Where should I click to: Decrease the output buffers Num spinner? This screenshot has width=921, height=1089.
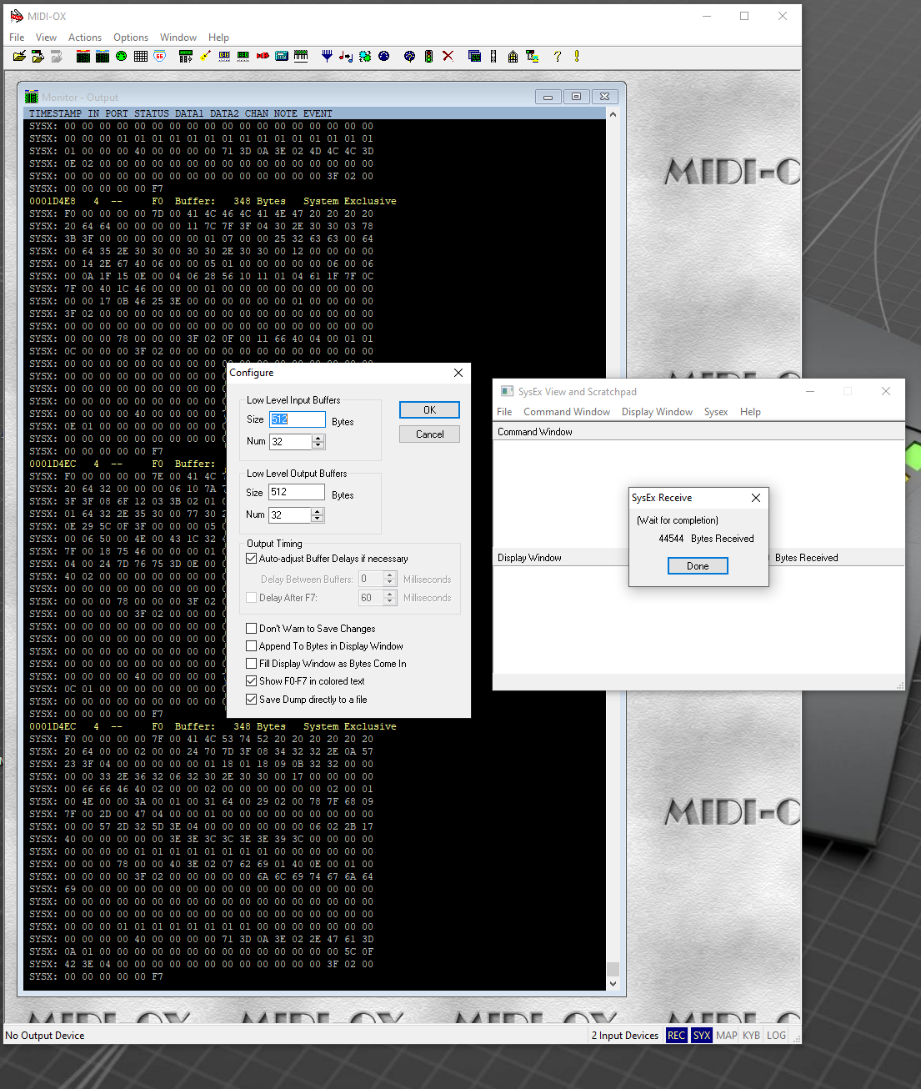(x=318, y=519)
